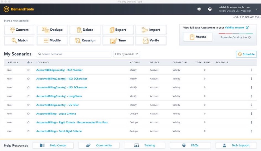The image size is (261, 151).
Task: Click the external link icon beside Validity account
Action: coord(247,28)
